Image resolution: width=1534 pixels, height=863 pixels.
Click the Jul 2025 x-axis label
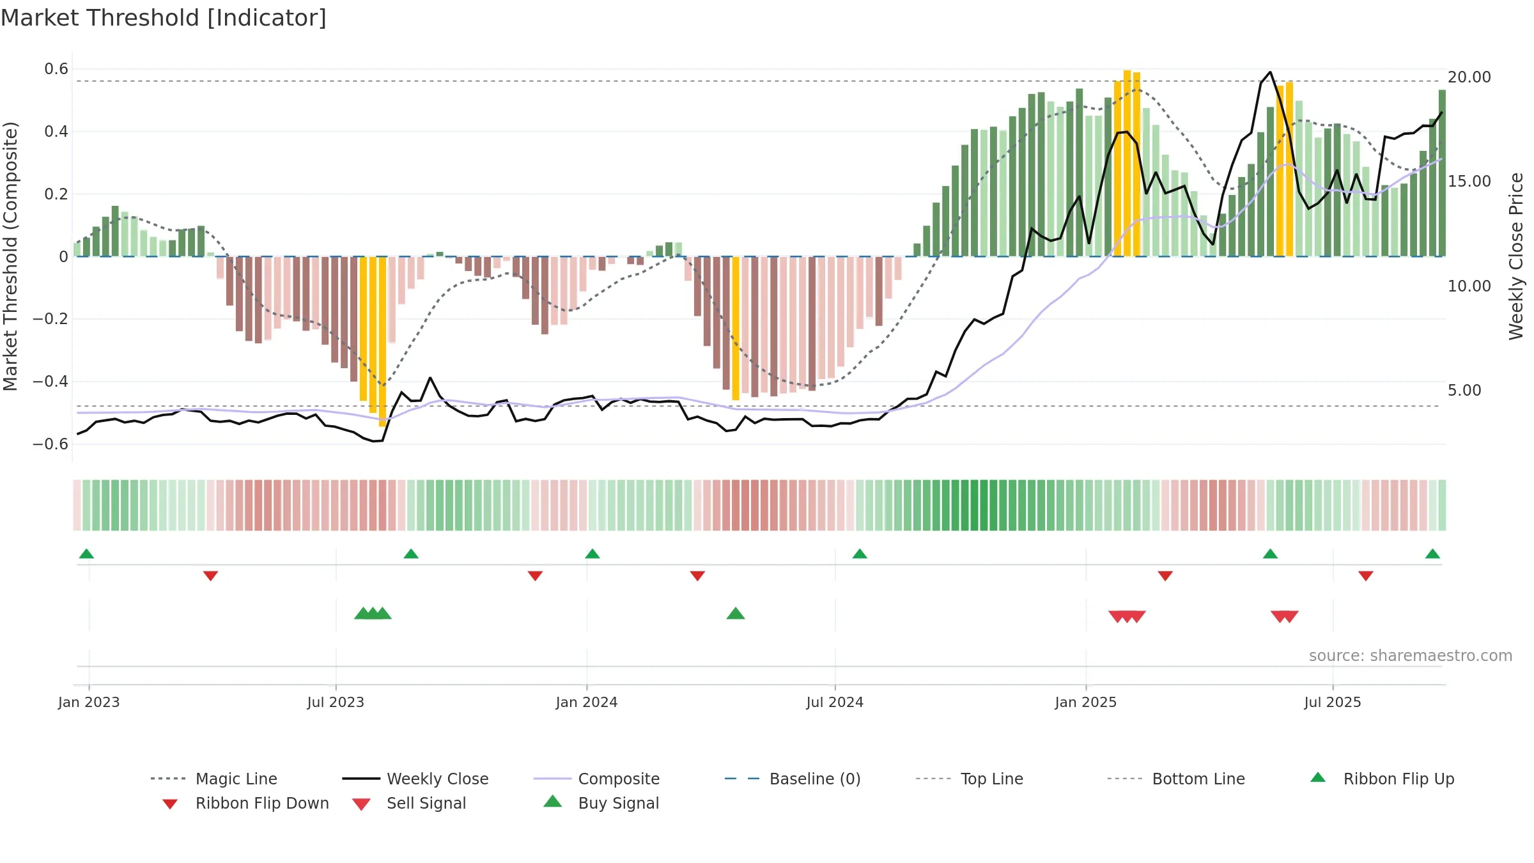point(1333,702)
